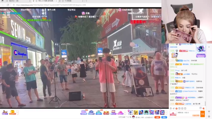The image size is (212, 119).
Task: Send the dark helmet gift
Action: tap(146, 112)
